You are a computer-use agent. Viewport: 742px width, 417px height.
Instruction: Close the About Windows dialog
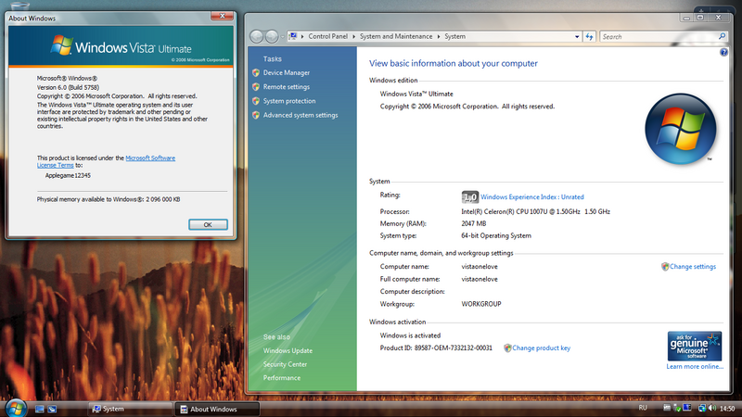click(222, 16)
